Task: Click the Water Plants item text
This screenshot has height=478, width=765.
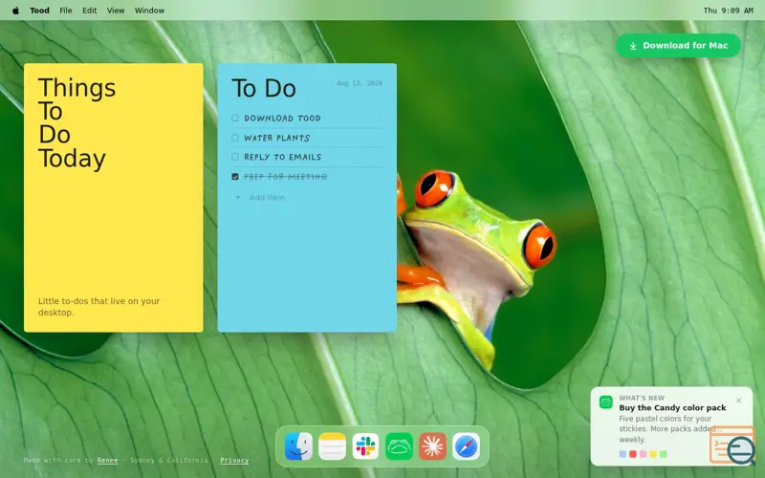Action: click(276, 138)
